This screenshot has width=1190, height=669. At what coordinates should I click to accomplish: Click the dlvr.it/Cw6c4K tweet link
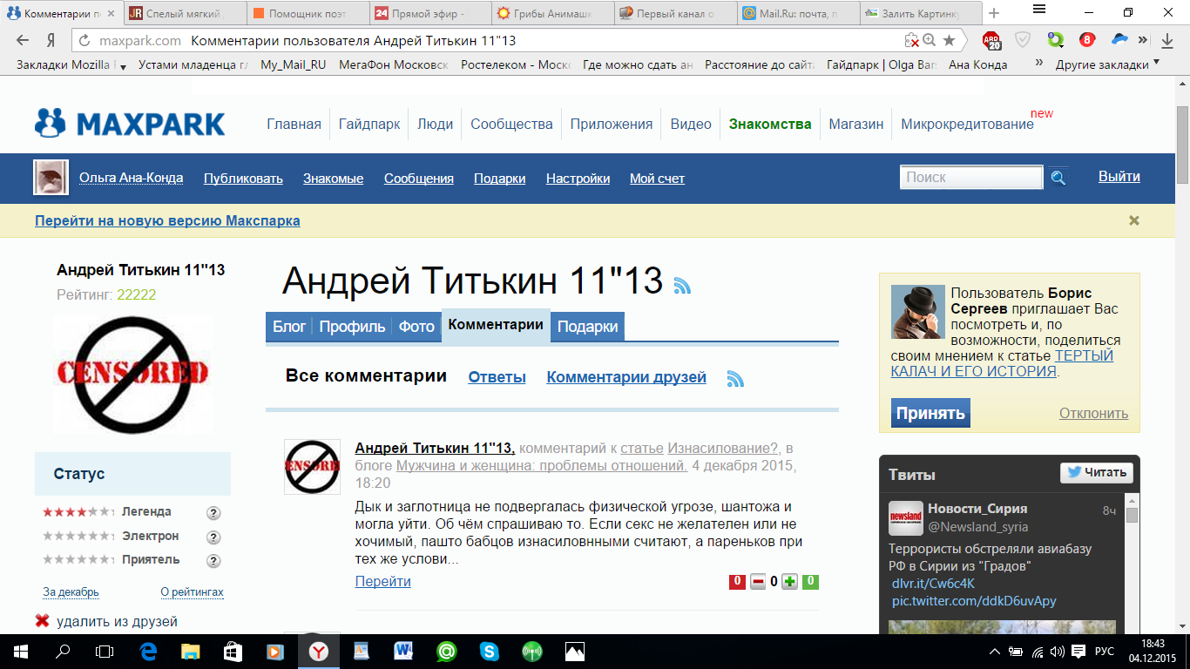(x=933, y=583)
